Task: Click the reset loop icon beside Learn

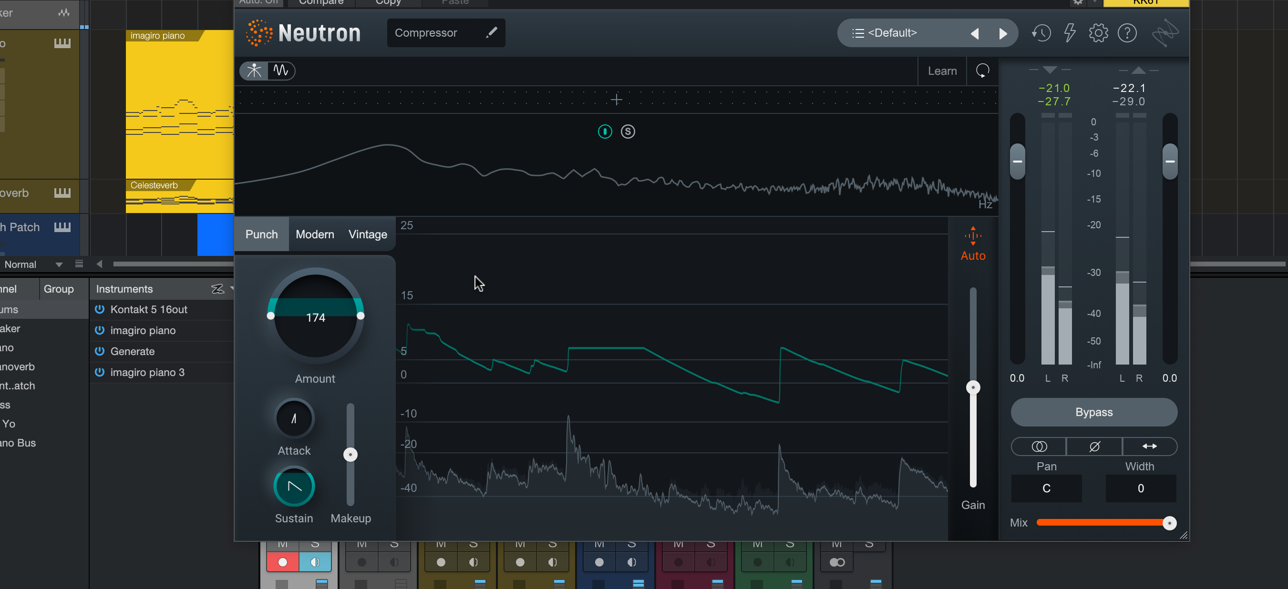Action: click(x=982, y=71)
